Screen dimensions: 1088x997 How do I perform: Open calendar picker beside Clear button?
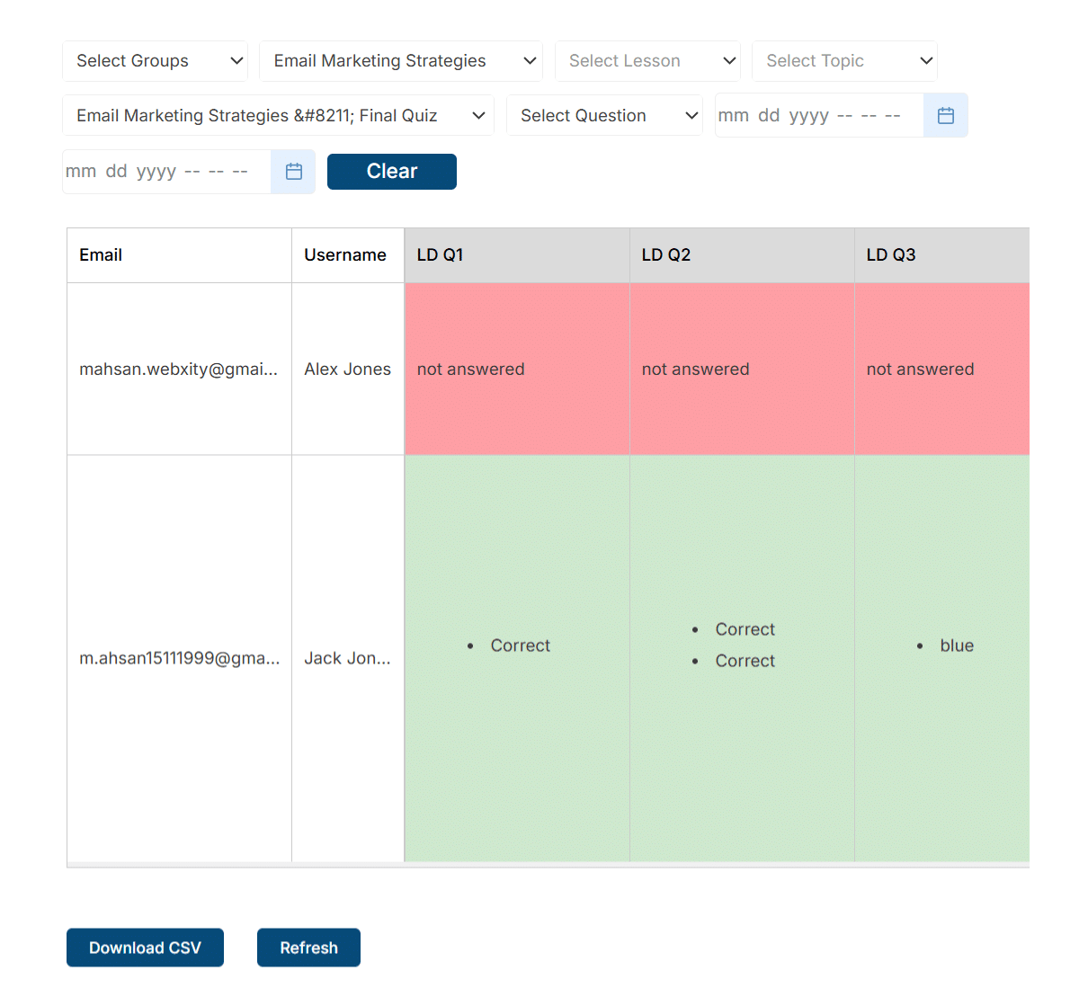(293, 172)
